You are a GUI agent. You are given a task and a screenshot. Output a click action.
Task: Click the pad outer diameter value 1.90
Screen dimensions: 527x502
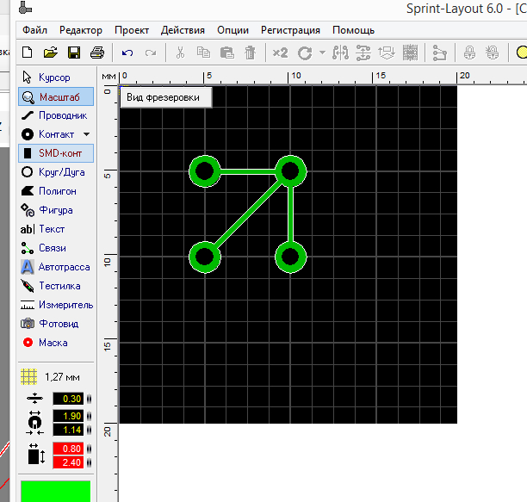pyautogui.click(x=68, y=416)
